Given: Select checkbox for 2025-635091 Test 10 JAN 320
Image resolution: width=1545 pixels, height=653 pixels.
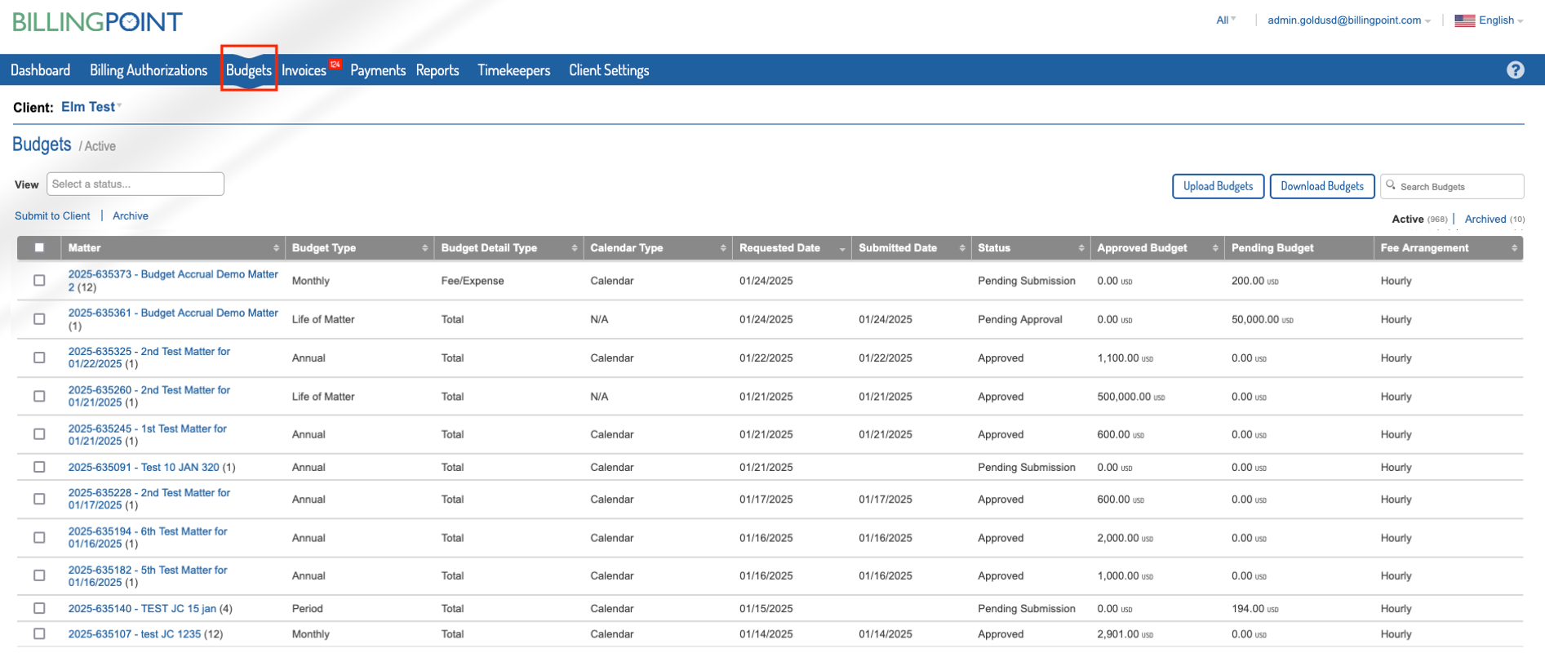Looking at the screenshot, I should click(39, 467).
